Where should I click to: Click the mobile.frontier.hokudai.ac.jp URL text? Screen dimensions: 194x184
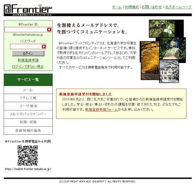click(28, 169)
